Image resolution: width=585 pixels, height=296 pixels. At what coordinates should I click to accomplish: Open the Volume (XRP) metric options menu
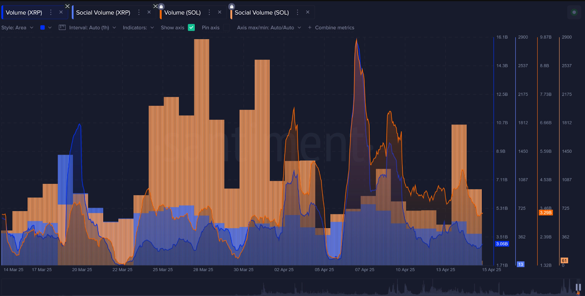tap(51, 12)
